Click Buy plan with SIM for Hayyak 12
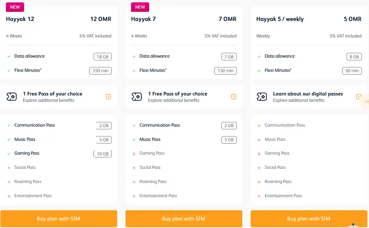Screen dimensions: 369x228 [x=59, y=219]
